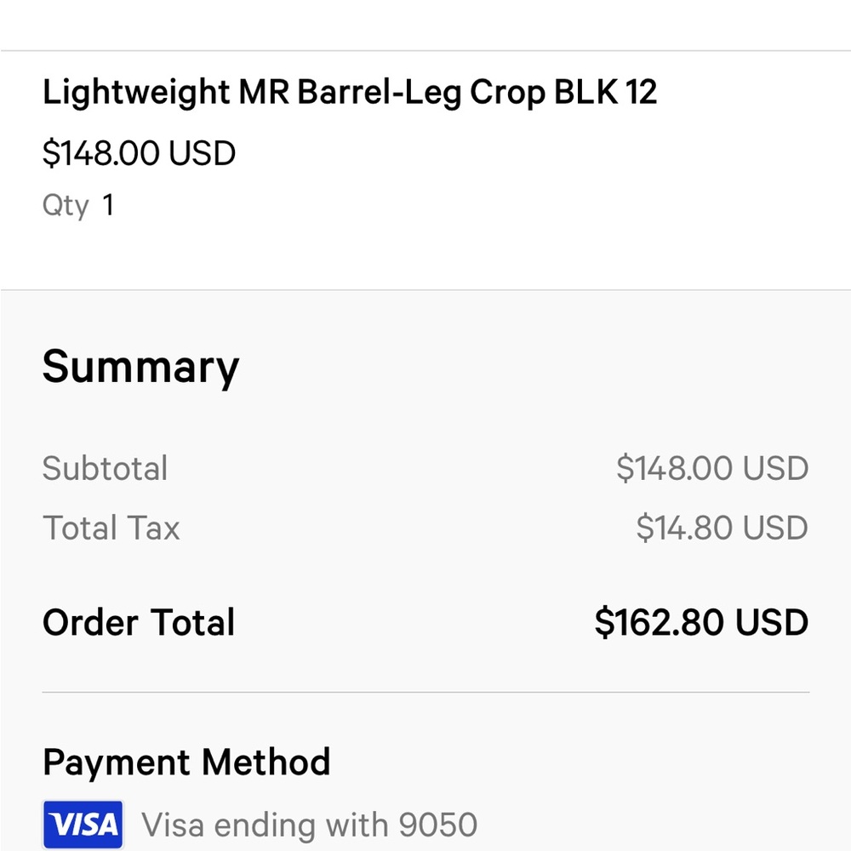Click the Visa card logo icon
Image resolution: width=851 pixels, height=851 pixels.
83,825
